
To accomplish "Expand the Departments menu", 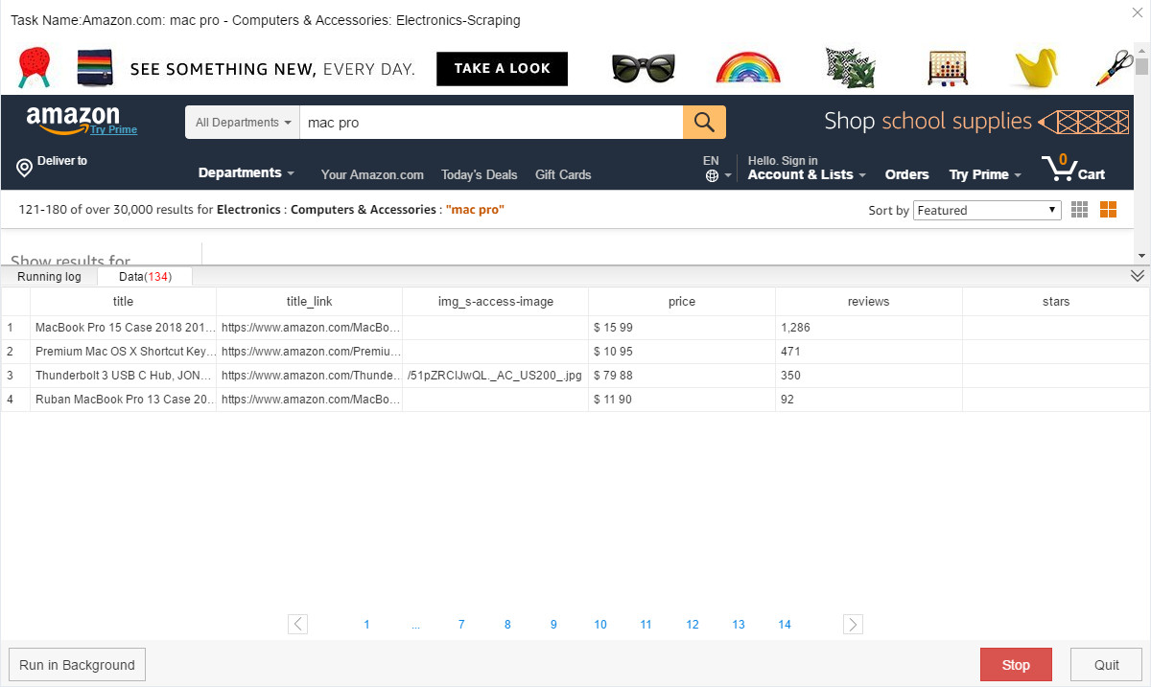I will pos(247,173).
